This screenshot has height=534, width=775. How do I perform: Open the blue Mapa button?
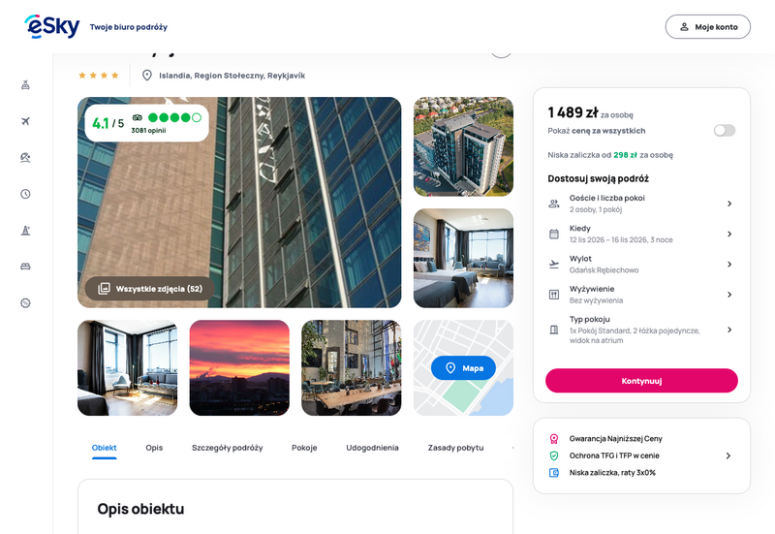click(x=463, y=368)
